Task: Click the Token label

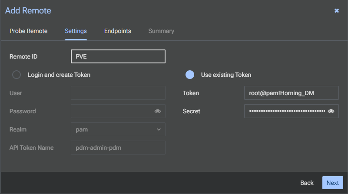Action: click(x=191, y=93)
